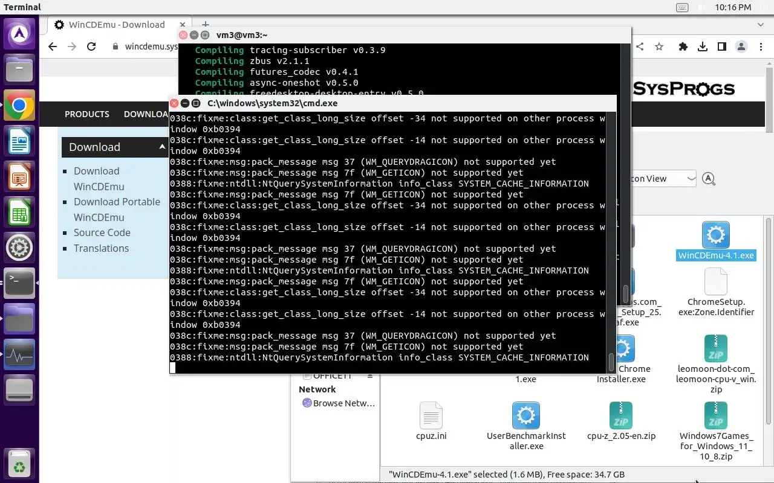
Task: Open a new Chrome tab
Action: [x=205, y=25]
